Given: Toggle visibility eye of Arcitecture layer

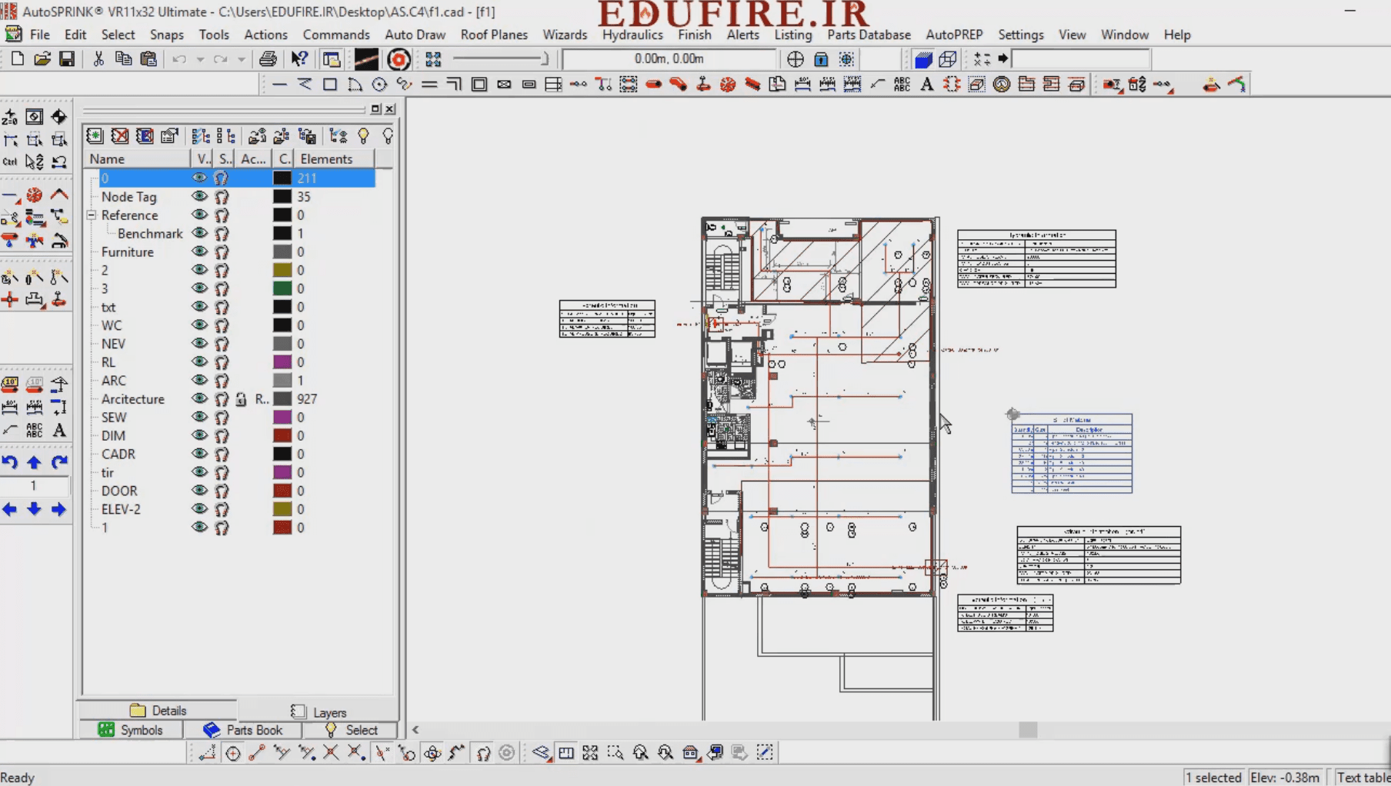Looking at the screenshot, I should coord(199,398).
